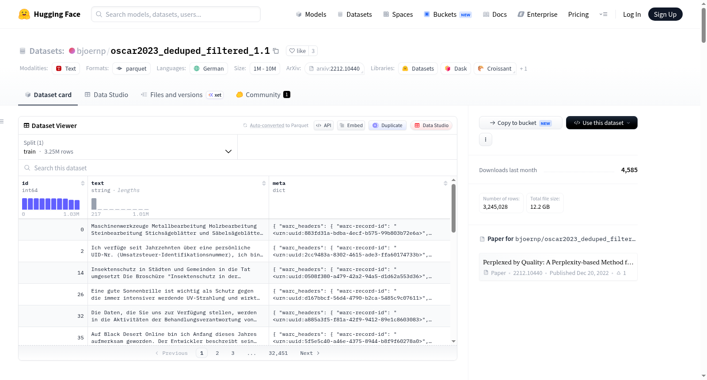
Task: Click the id column histogram
Action: tap(51, 204)
